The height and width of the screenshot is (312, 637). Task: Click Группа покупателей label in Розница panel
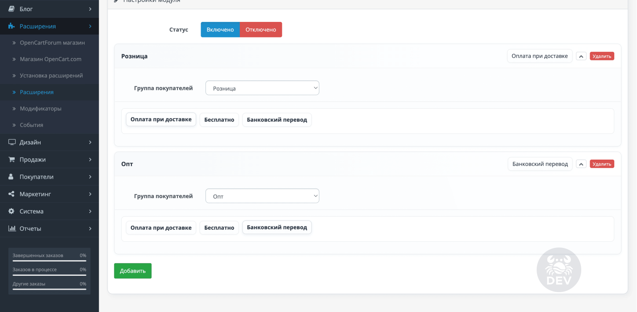coord(163,88)
